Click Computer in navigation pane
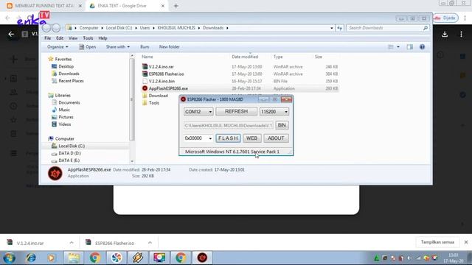This screenshot has height=265, width=472. coord(64,138)
